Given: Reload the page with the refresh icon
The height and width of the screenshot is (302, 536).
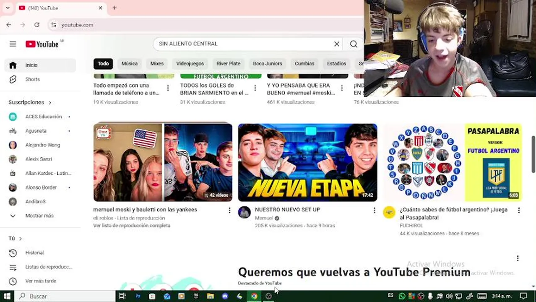Looking at the screenshot, I should pyautogui.click(x=37, y=25).
